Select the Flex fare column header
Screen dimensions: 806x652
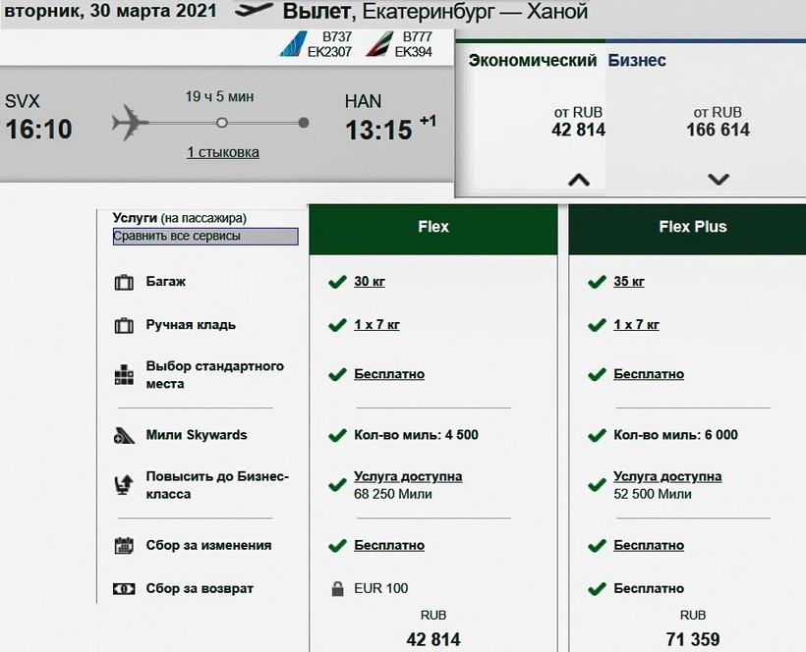[433, 227]
